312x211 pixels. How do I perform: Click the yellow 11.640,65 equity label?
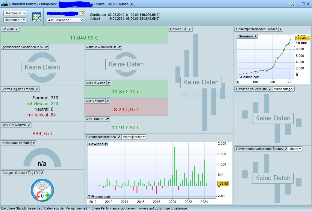click(303, 38)
